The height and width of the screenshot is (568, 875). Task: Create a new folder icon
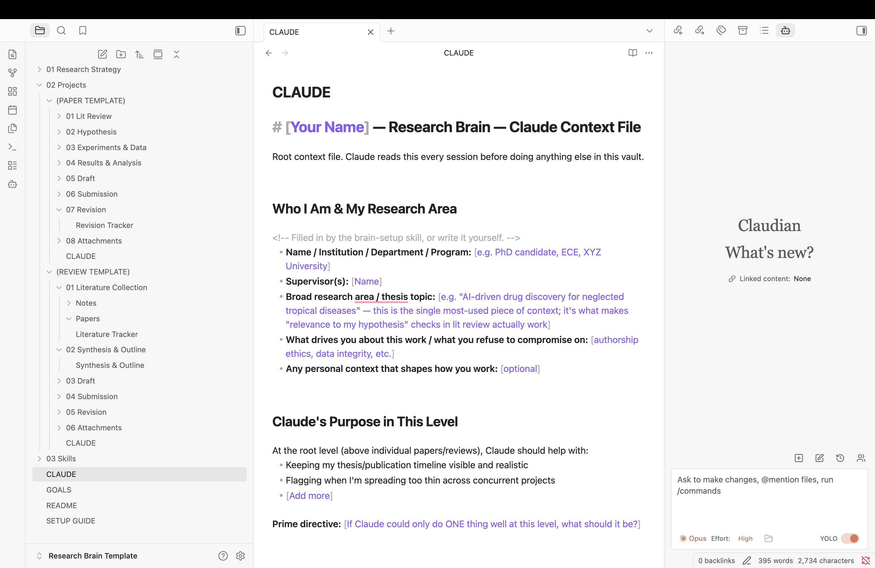pyautogui.click(x=121, y=54)
